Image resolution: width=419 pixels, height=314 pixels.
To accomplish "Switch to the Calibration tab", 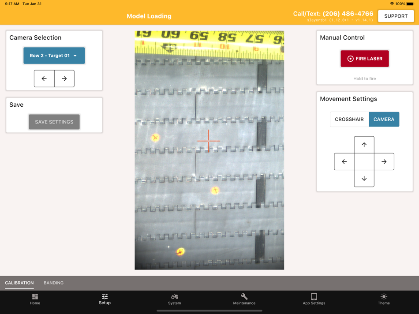I will (x=19, y=283).
